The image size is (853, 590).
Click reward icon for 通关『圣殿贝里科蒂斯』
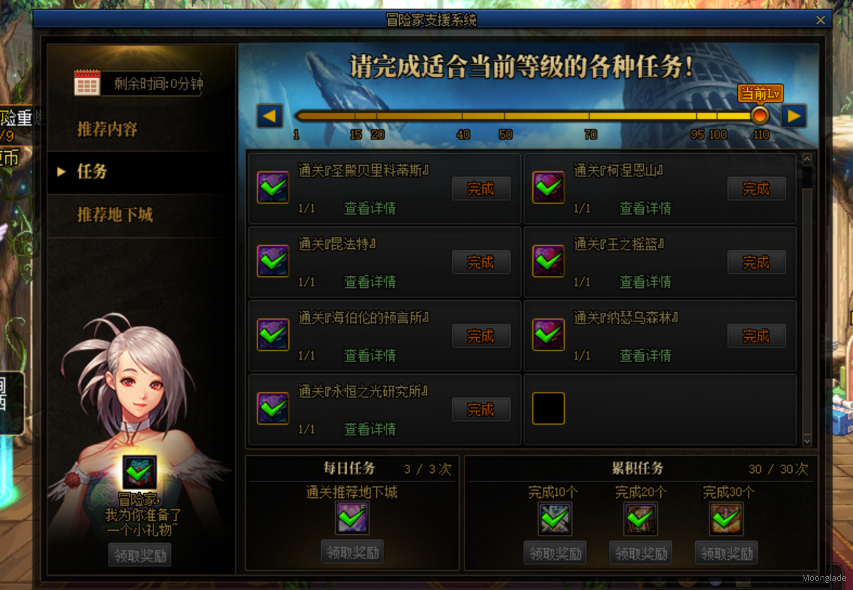click(x=273, y=187)
